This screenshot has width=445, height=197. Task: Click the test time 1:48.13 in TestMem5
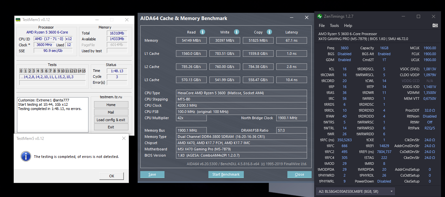click(x=117, y=71)
